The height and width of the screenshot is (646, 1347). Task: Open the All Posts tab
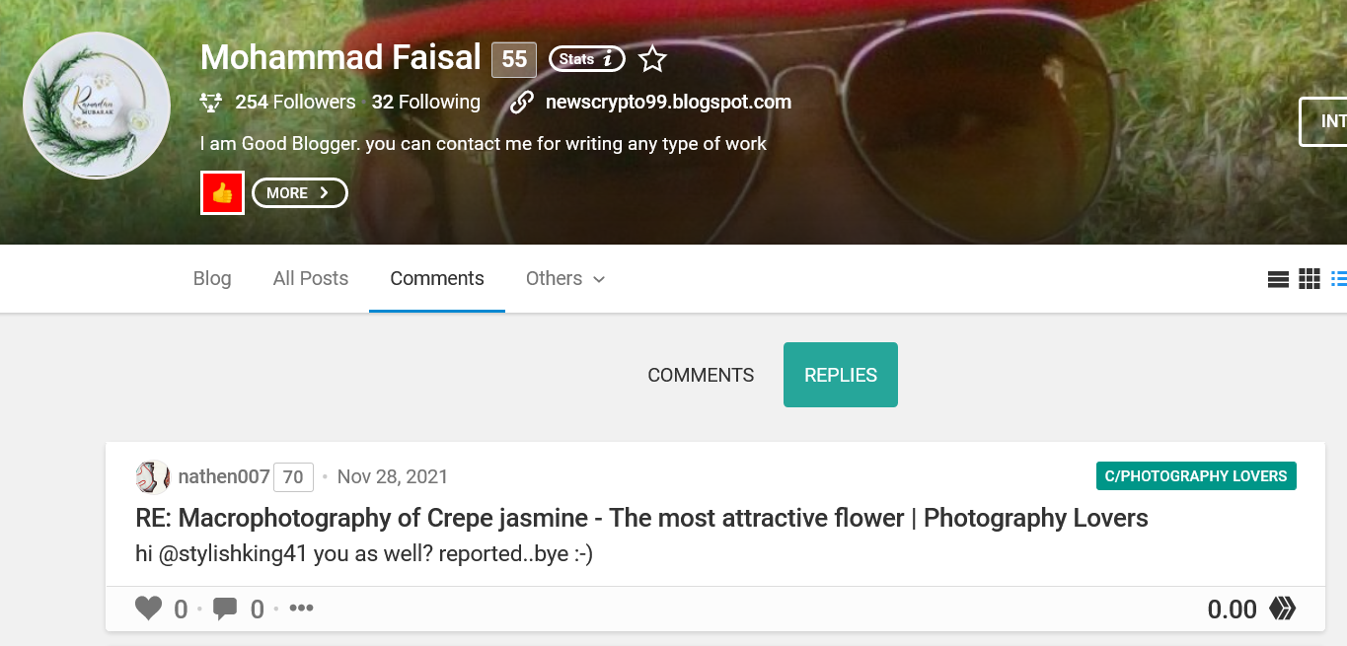tap(310, 278)
